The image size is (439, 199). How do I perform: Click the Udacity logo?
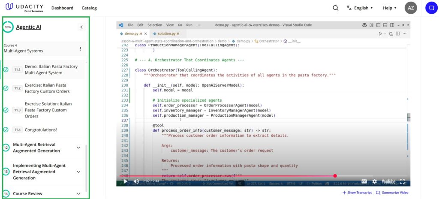pyautogui.click(x=24, y=8)
